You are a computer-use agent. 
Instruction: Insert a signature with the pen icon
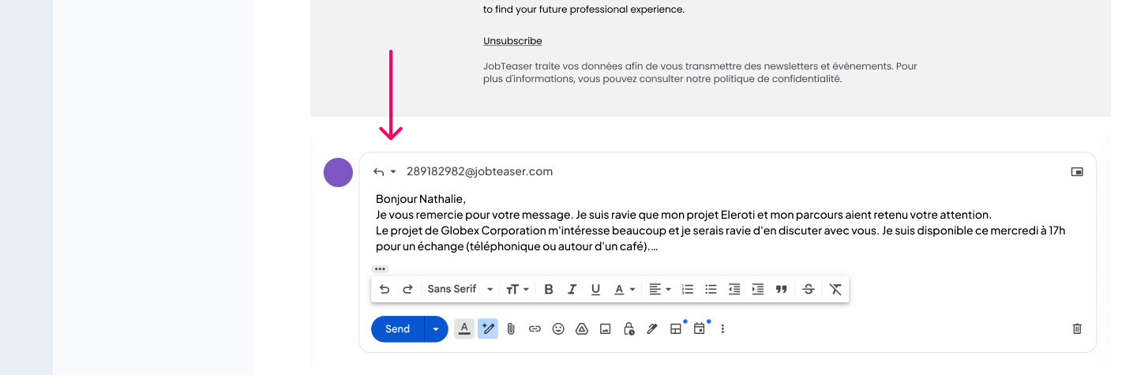pos(652,329)
